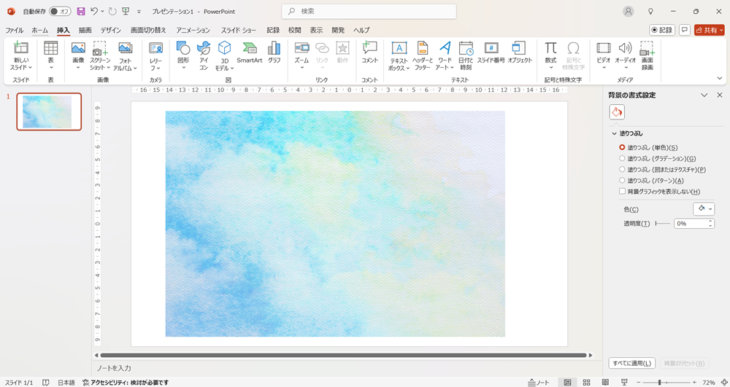
Task: Click the transparency 0% input field
Action: tap(691, 224)
